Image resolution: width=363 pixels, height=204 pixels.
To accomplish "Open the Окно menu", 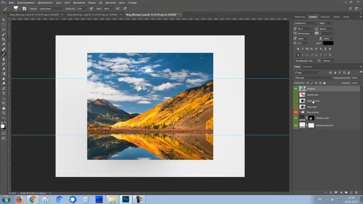I will click(x=122, y=3).
